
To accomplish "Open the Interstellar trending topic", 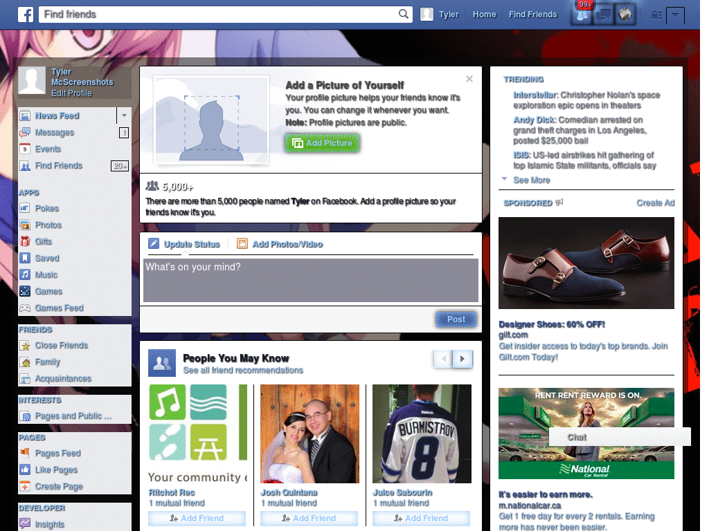I will tap(535, 95).
